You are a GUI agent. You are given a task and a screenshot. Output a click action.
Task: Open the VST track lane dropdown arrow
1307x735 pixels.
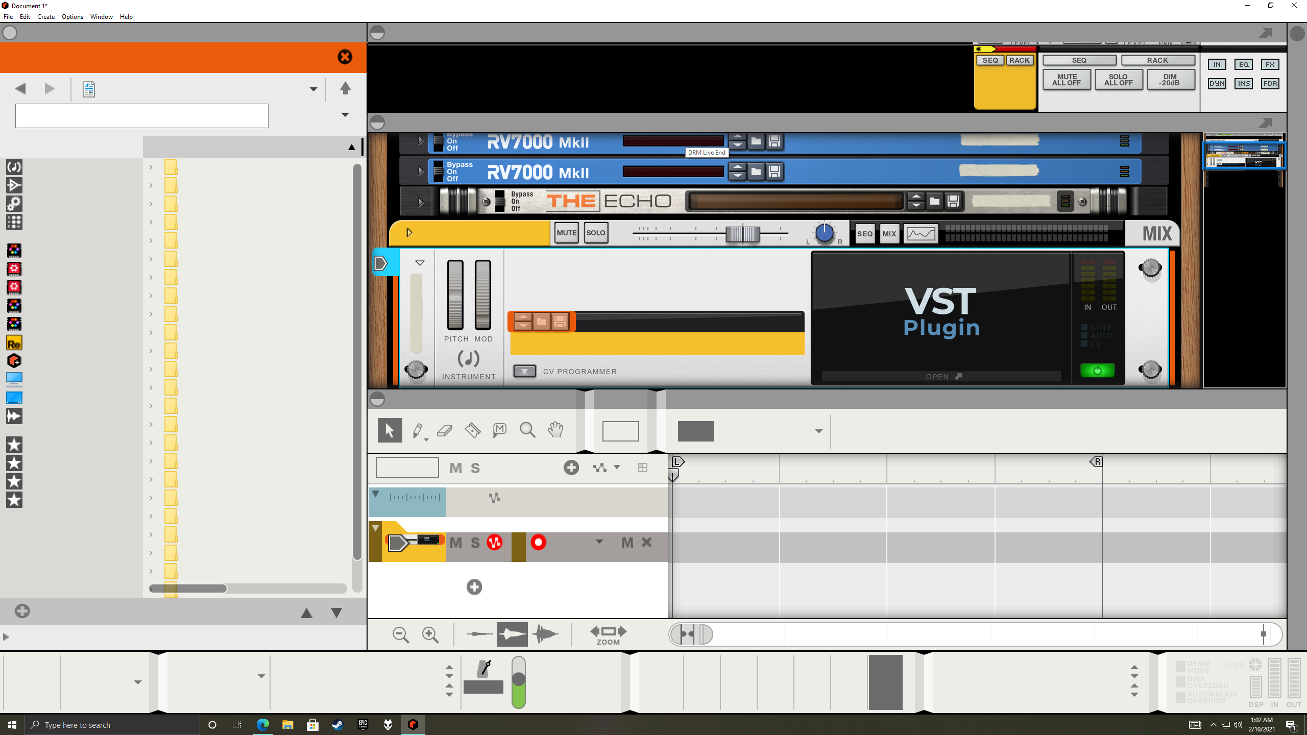tap(599, 542)
